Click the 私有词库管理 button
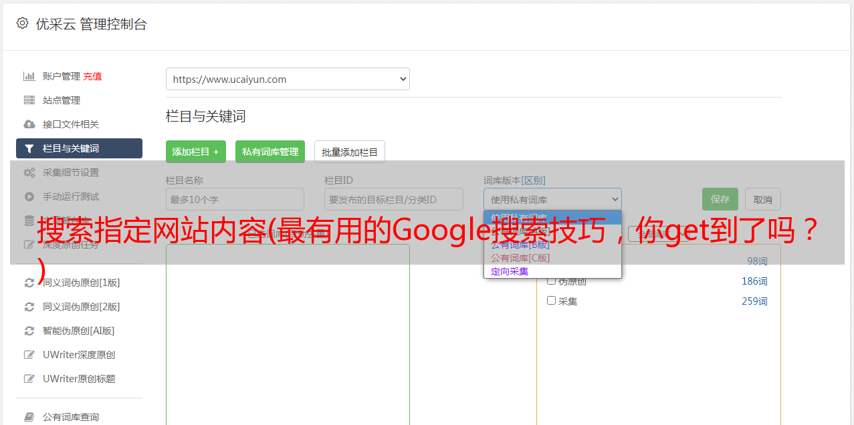 [270, 152]
